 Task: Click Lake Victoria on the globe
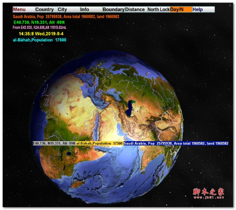(69, 154)
